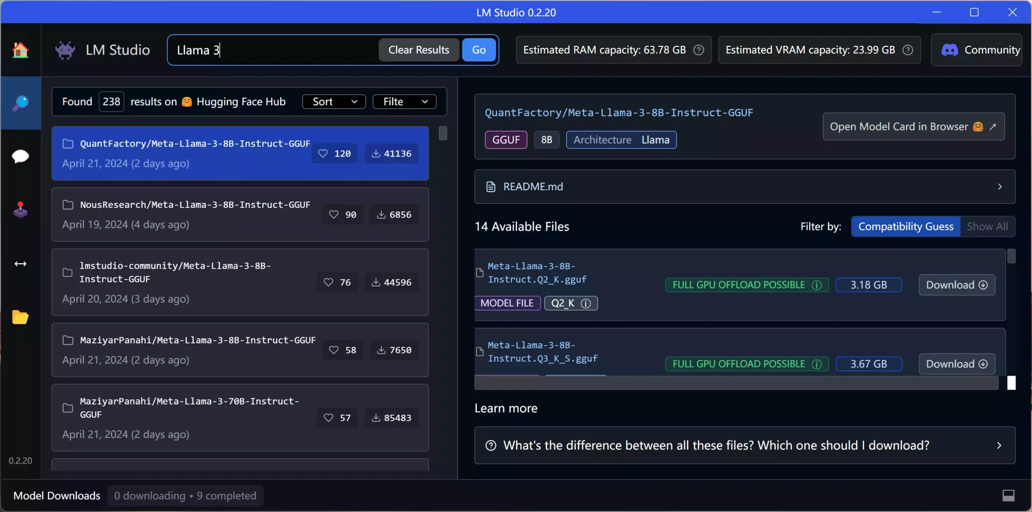The width and height of the screenshot is (1032, 512).
Task: Switch file filter to Show All
Action: [x=987, y=227]
